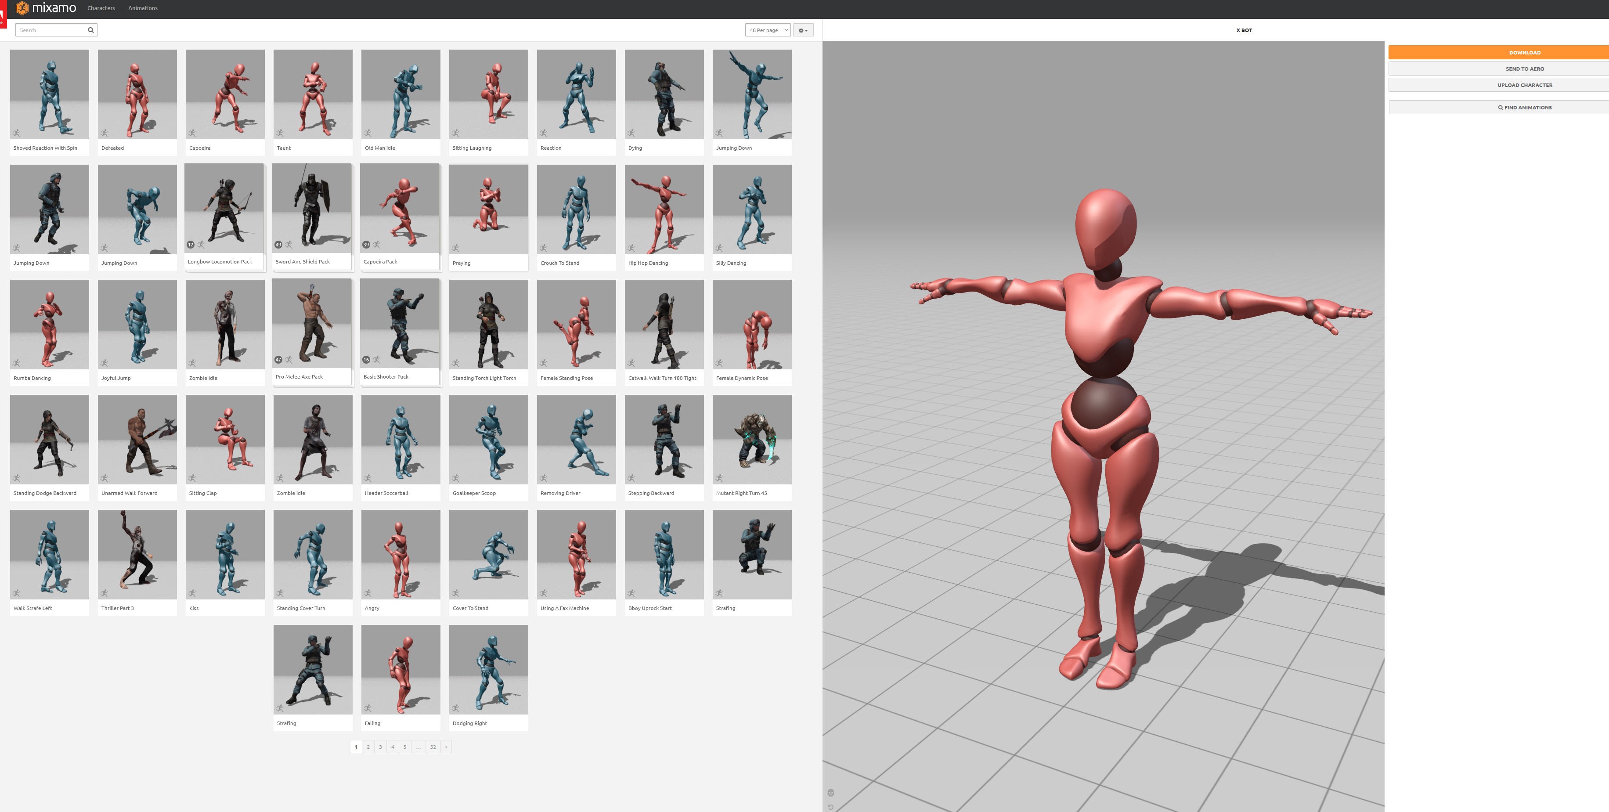
Task: Open the Animations tab
Action: point(143,8)
